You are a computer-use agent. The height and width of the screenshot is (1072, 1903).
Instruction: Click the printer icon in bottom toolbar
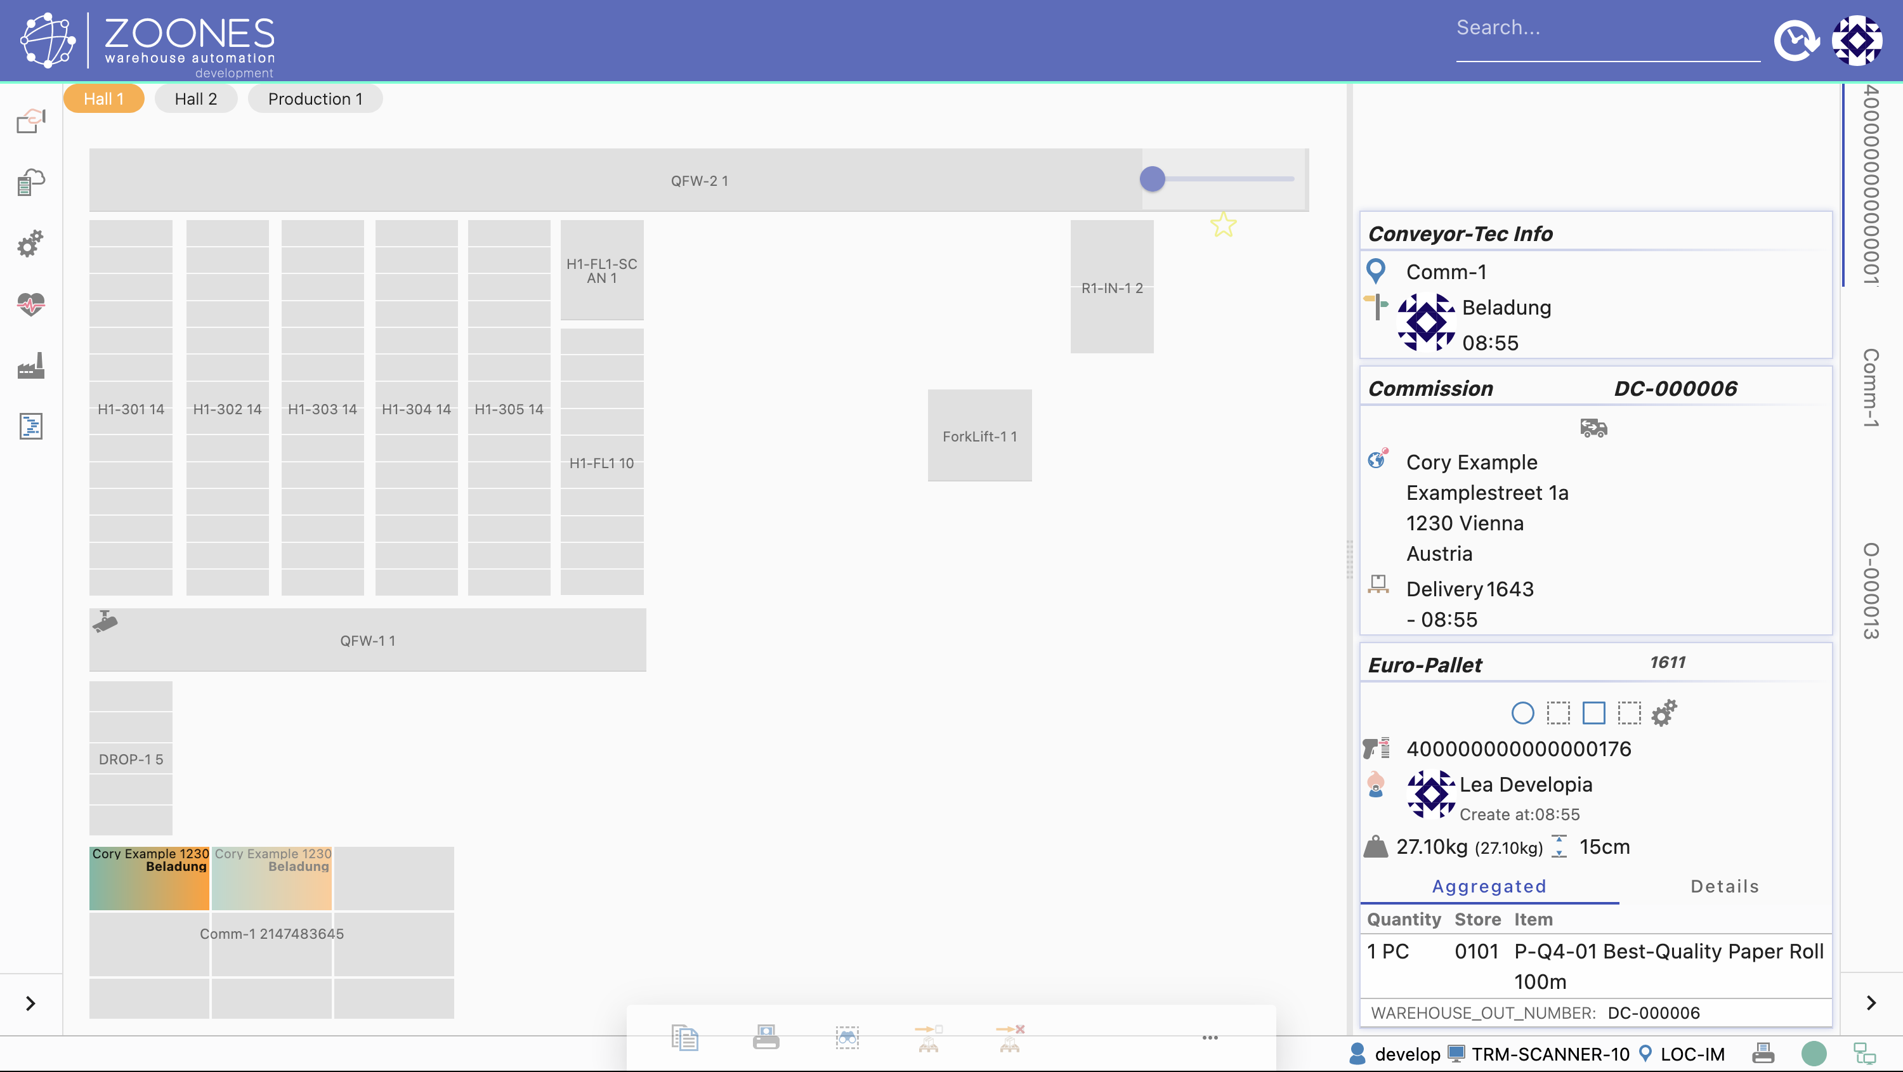tap(766, 1037)
